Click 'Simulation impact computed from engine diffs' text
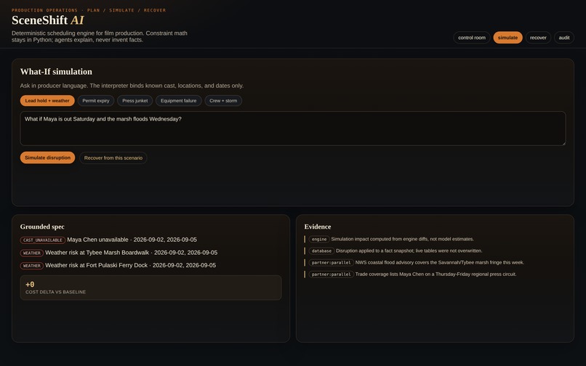586x366 pixels. [403, 239]
